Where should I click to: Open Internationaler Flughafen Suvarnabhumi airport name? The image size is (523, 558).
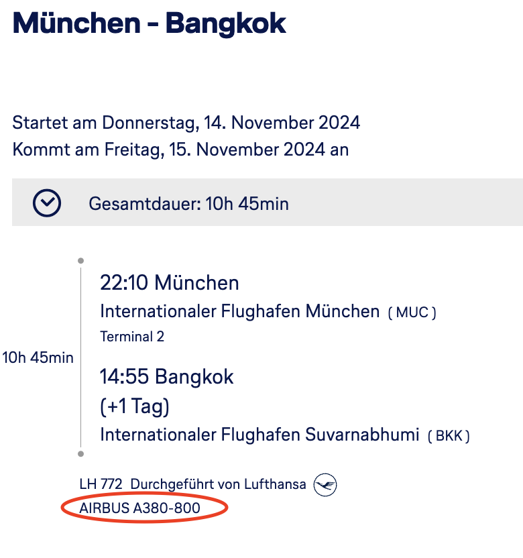pyautogui.click(x=259, y=435)
